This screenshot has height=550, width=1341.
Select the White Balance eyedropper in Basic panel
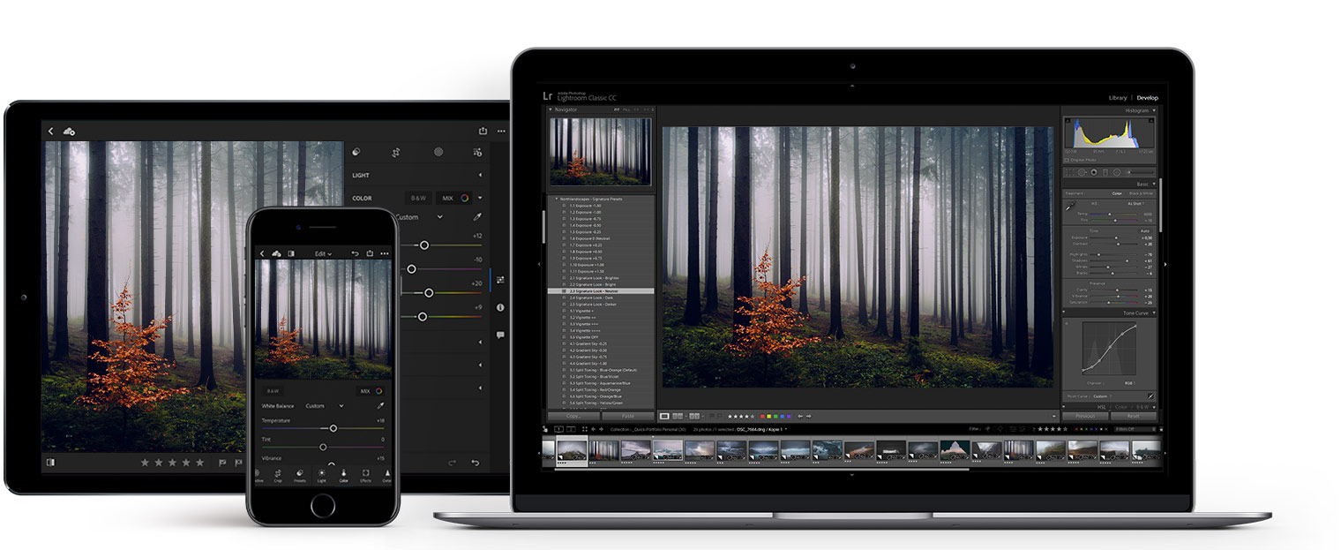[1069, 207]
